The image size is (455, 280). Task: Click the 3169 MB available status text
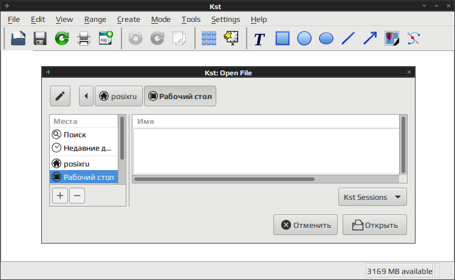[400, 271]
